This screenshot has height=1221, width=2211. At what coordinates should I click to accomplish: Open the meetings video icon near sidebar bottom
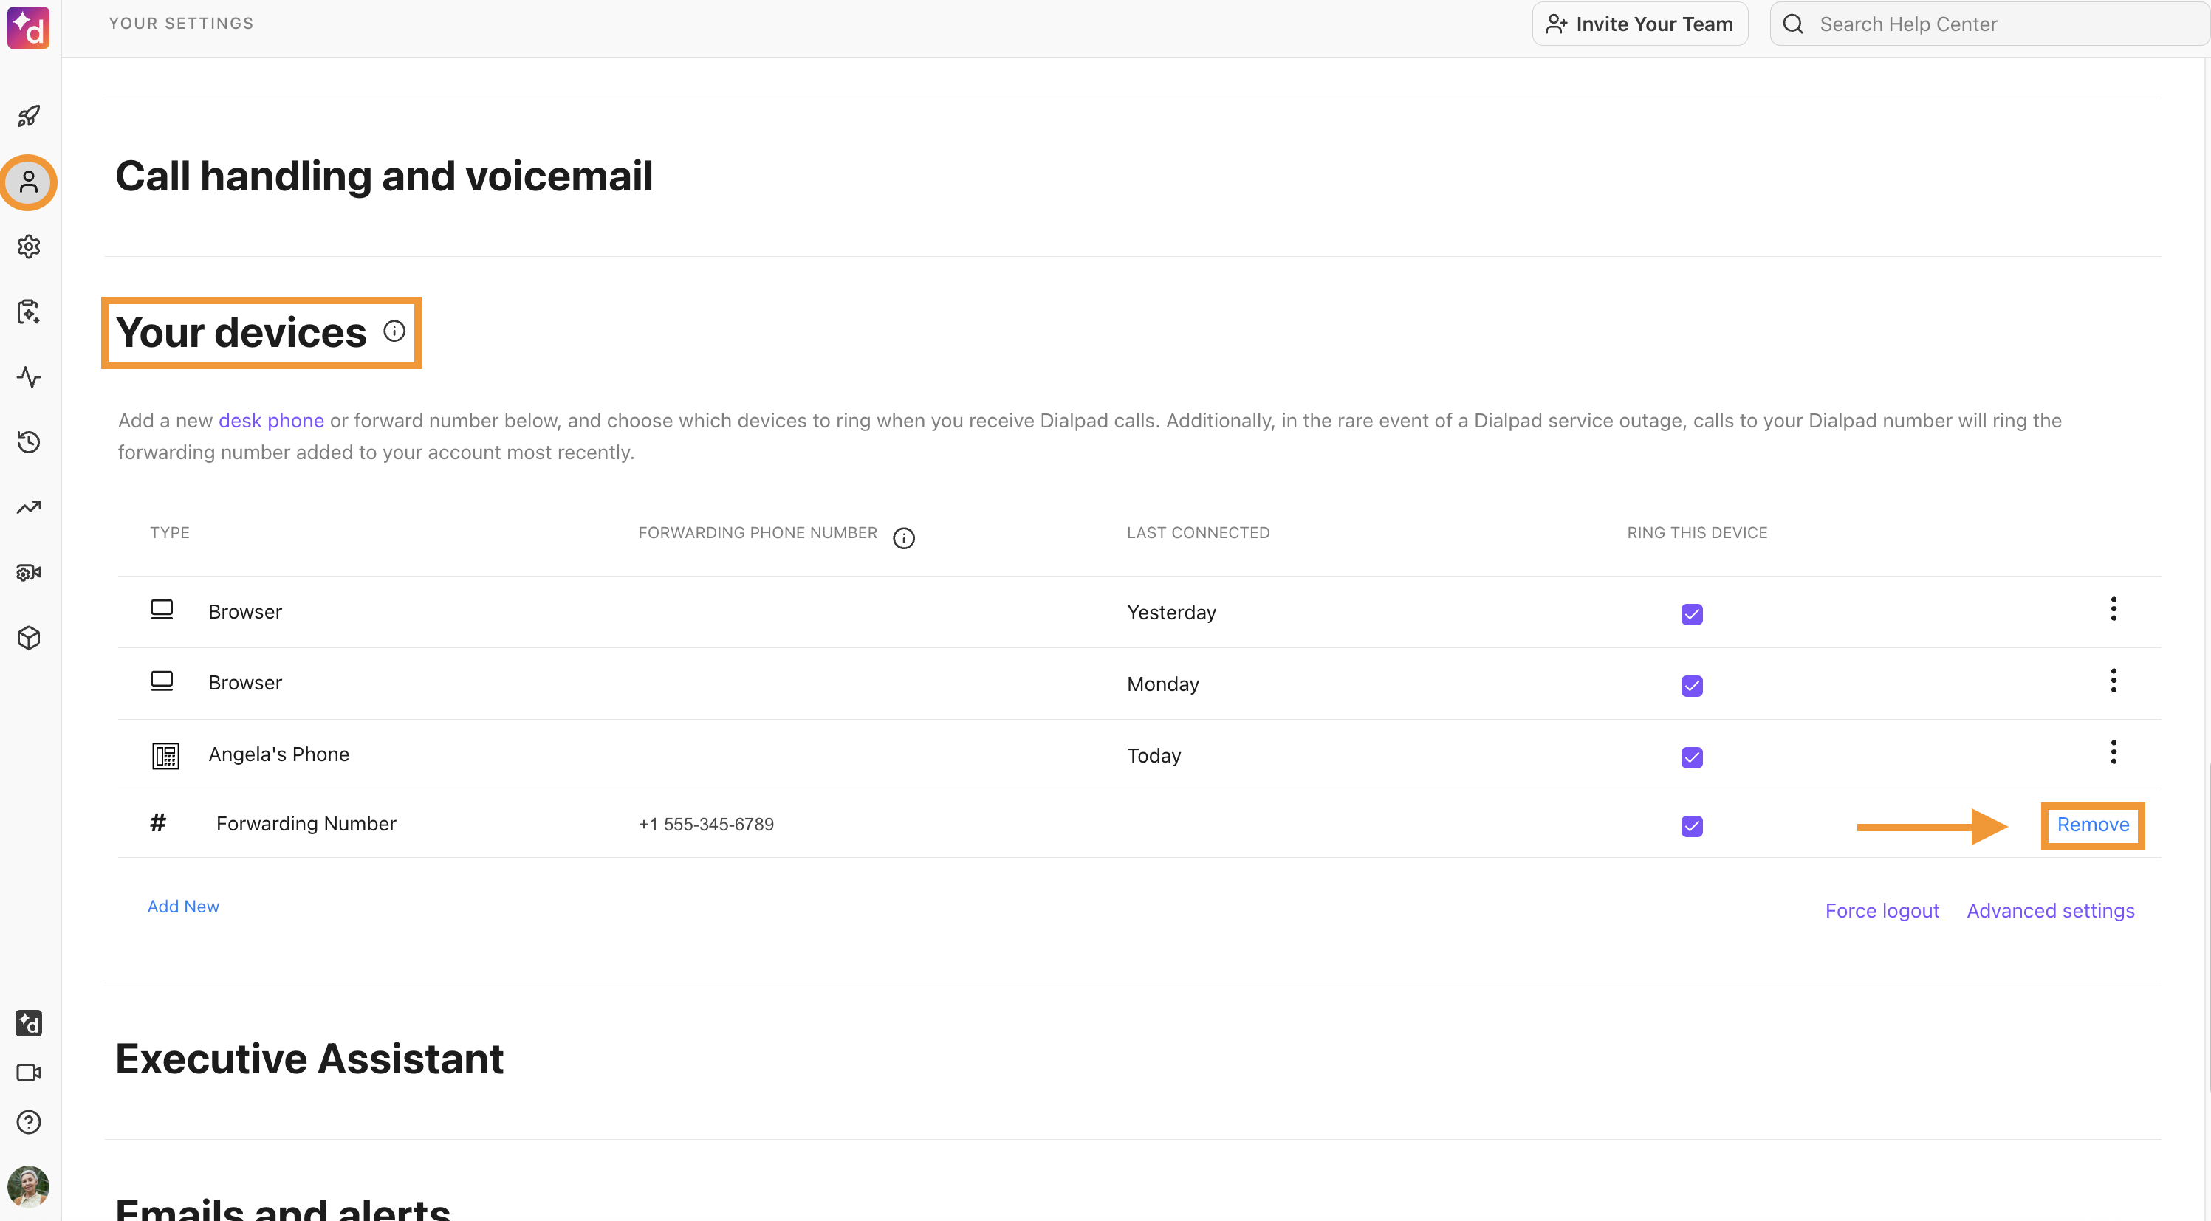(x=28, y=1073)
